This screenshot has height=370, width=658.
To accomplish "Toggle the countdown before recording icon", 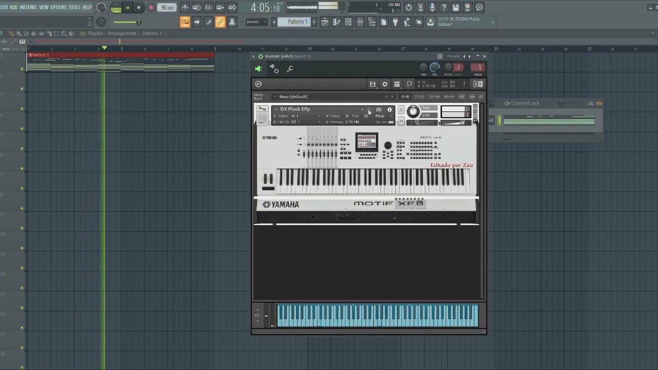I will (208, 7).
